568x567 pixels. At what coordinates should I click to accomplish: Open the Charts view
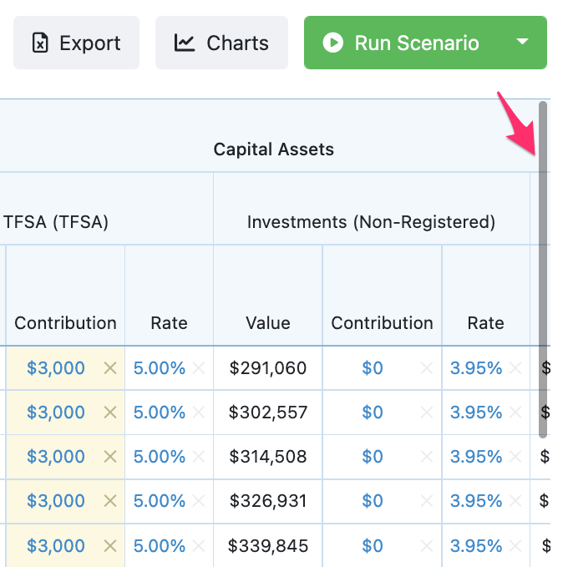point(221,43)
